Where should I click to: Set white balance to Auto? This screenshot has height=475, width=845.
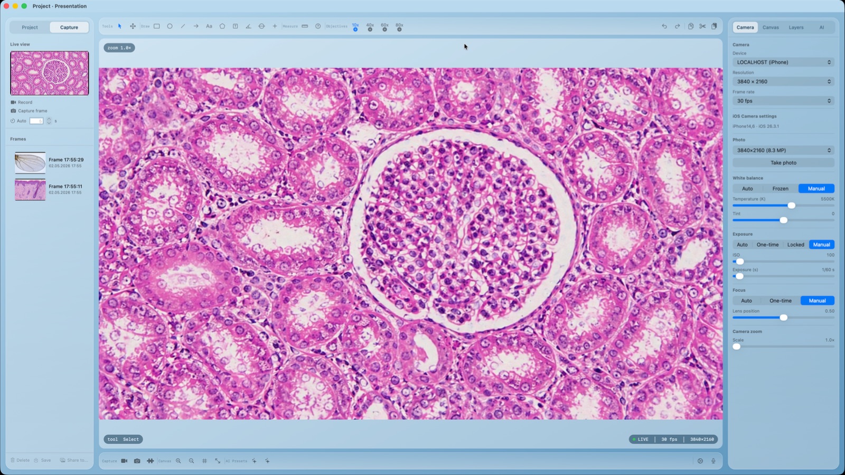point(747,189)
